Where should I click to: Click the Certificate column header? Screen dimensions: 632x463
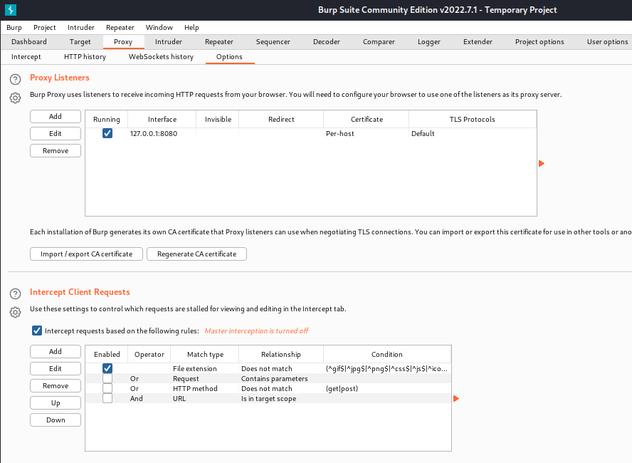pos(367,120)
